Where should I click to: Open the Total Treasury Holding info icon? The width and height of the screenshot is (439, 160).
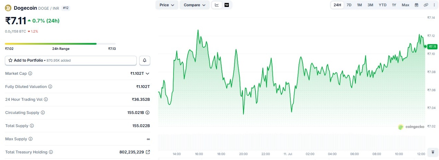(x=51, y=152)
